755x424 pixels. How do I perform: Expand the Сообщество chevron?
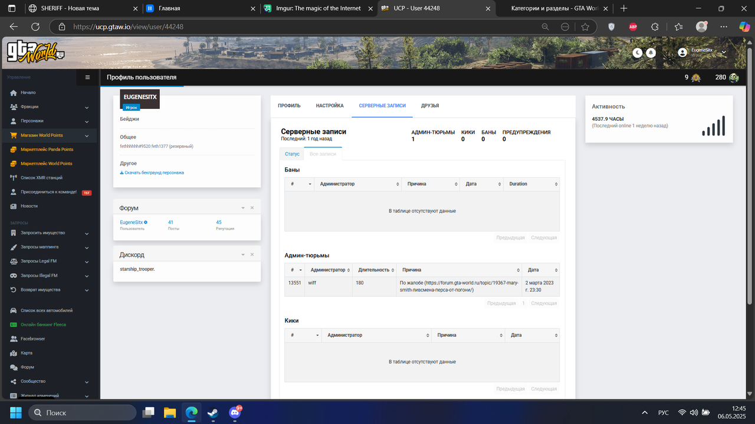pos(87,382)
